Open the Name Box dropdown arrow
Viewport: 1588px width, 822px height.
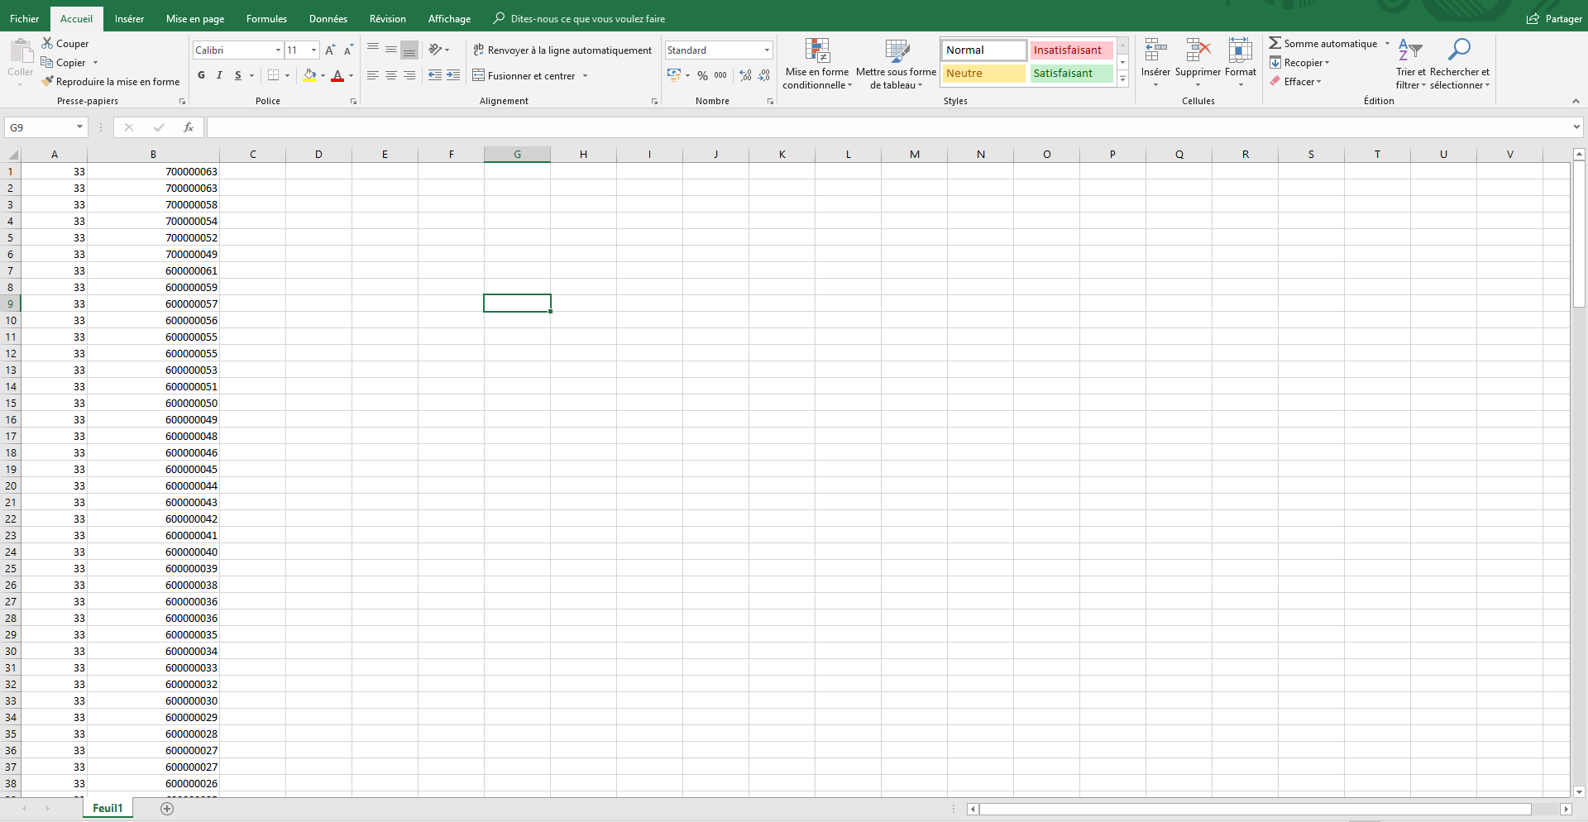[x=79, y=127]
